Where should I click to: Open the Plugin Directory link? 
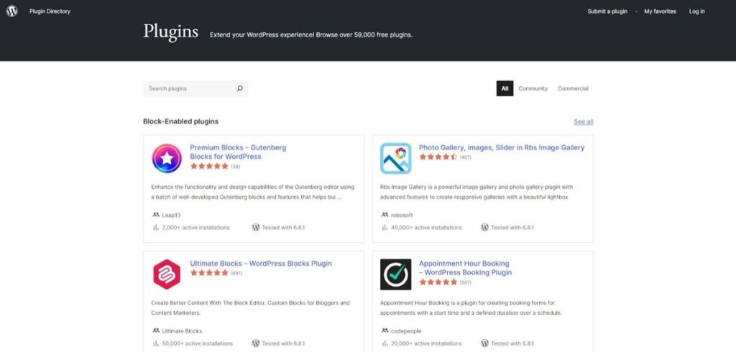tap(50, 11)
